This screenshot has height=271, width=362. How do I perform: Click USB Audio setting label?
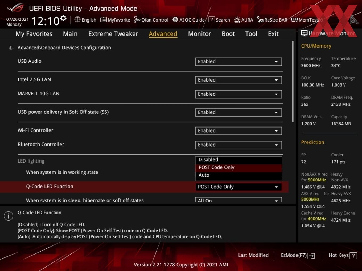(29, 61)
